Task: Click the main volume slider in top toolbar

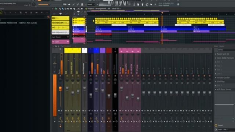Action: click(x=44, y=4)
